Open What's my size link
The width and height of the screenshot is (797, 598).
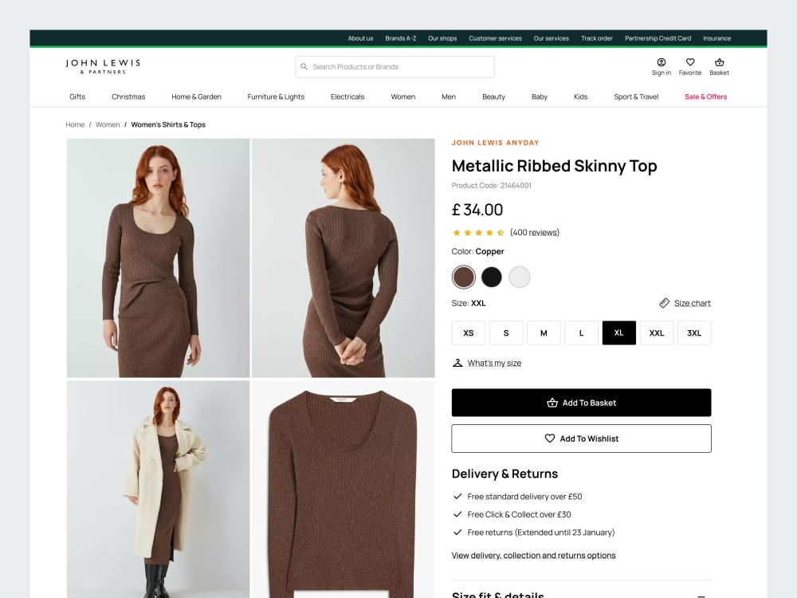click(494, 363)
